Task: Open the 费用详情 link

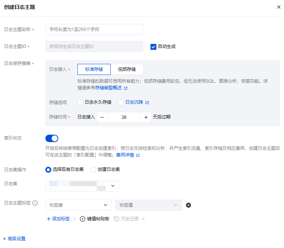Action: pos(125,155)
